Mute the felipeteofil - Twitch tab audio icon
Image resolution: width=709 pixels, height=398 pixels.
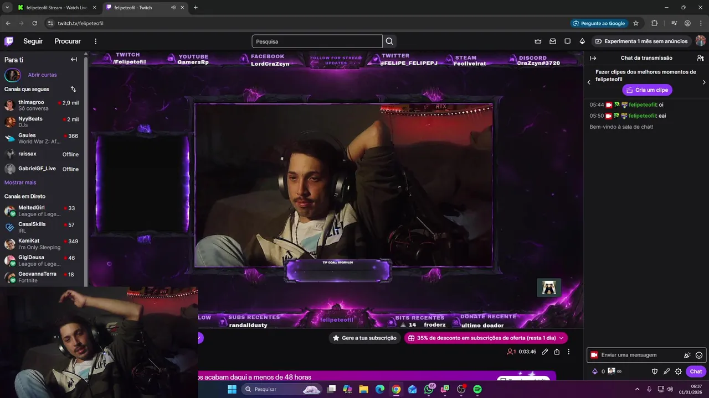click(x=173, y=8)
